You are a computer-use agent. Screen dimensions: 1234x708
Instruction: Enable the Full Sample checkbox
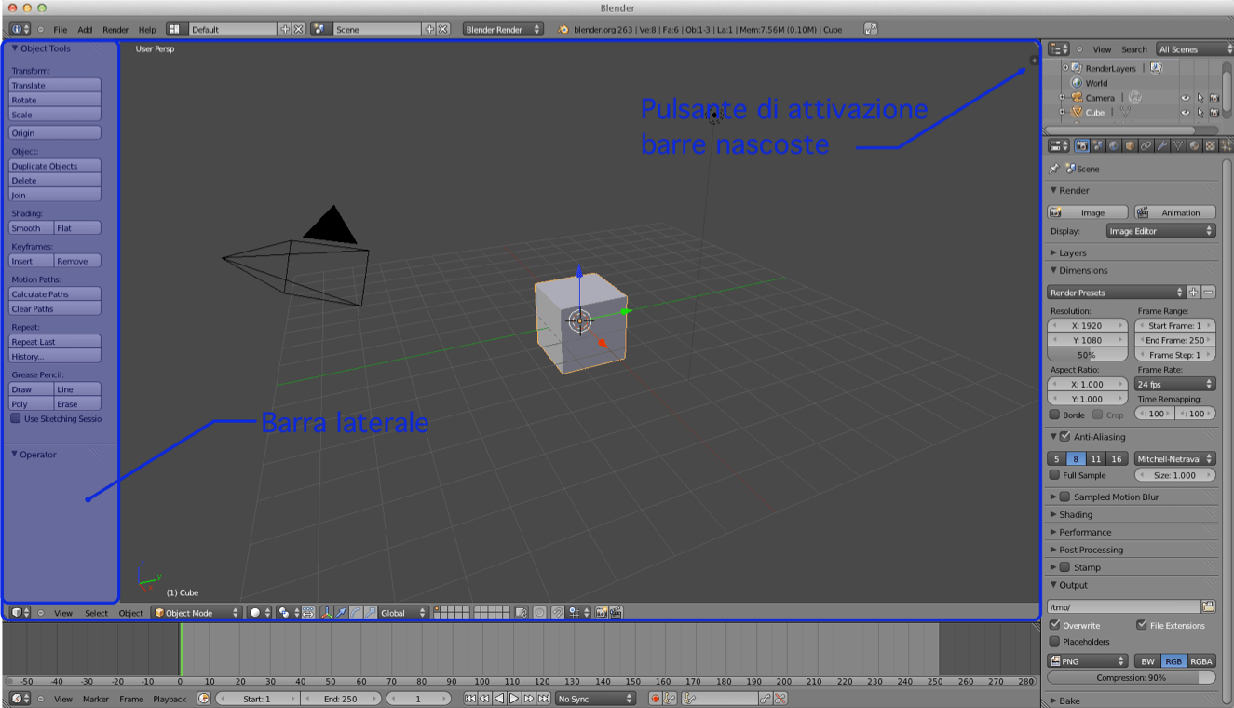[x=1053, y=475]
